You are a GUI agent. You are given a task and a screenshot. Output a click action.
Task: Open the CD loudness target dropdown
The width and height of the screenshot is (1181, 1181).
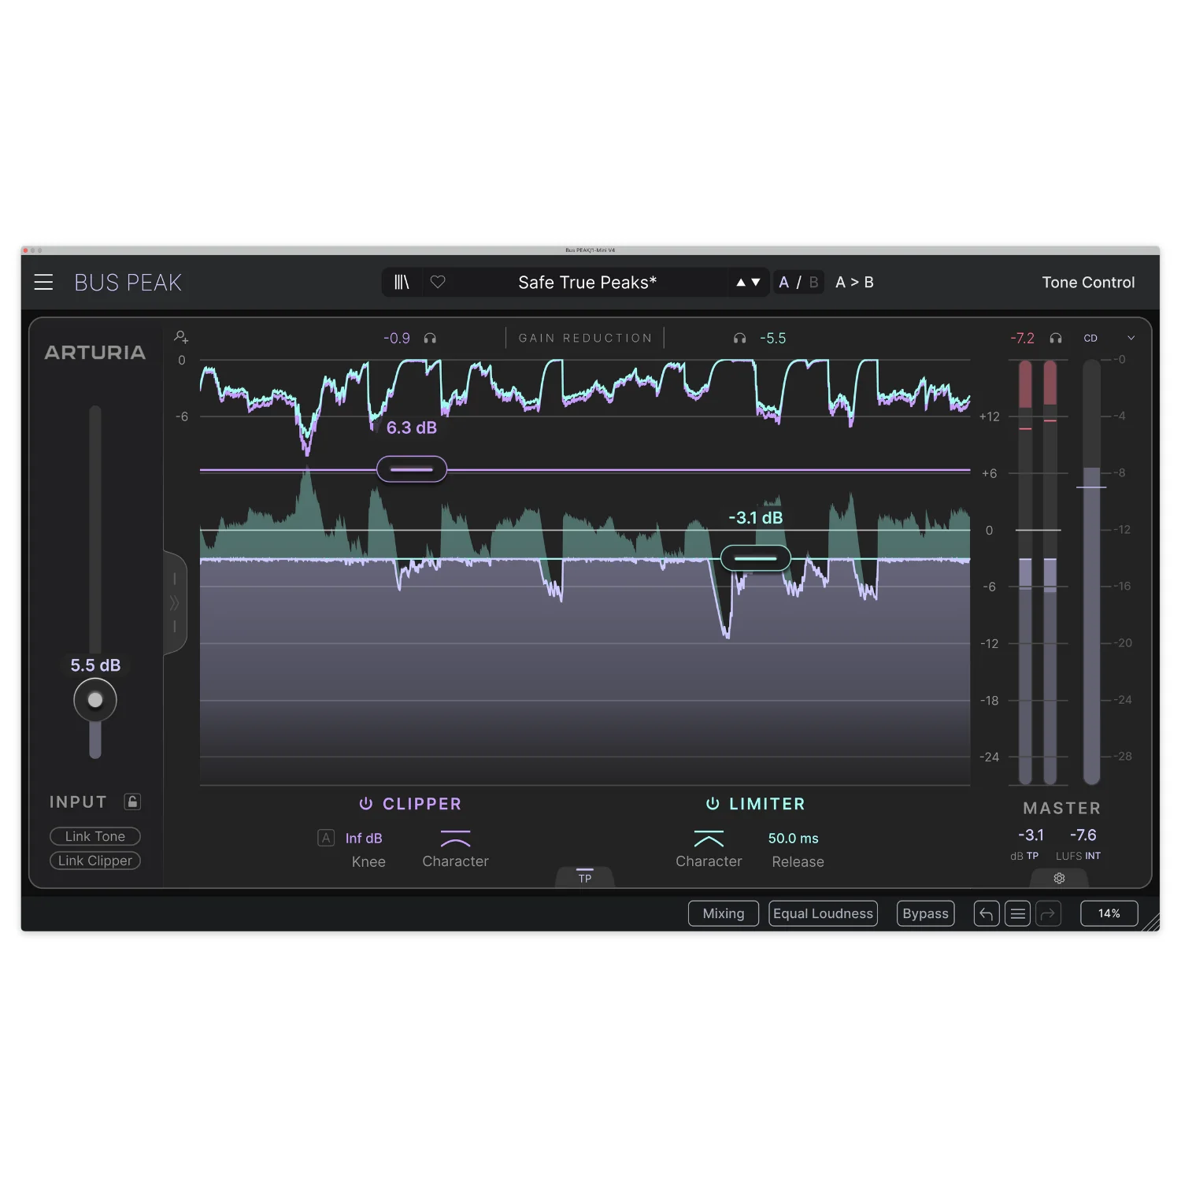(x=1090, y=338)
